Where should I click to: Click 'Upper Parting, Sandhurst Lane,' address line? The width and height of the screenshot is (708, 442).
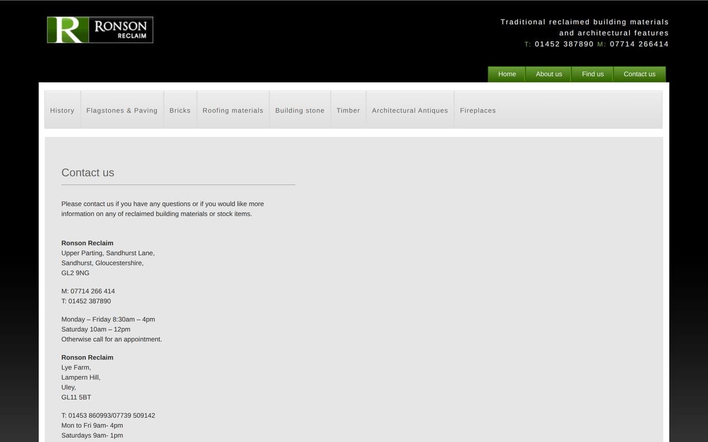click(x=108, y=253)
